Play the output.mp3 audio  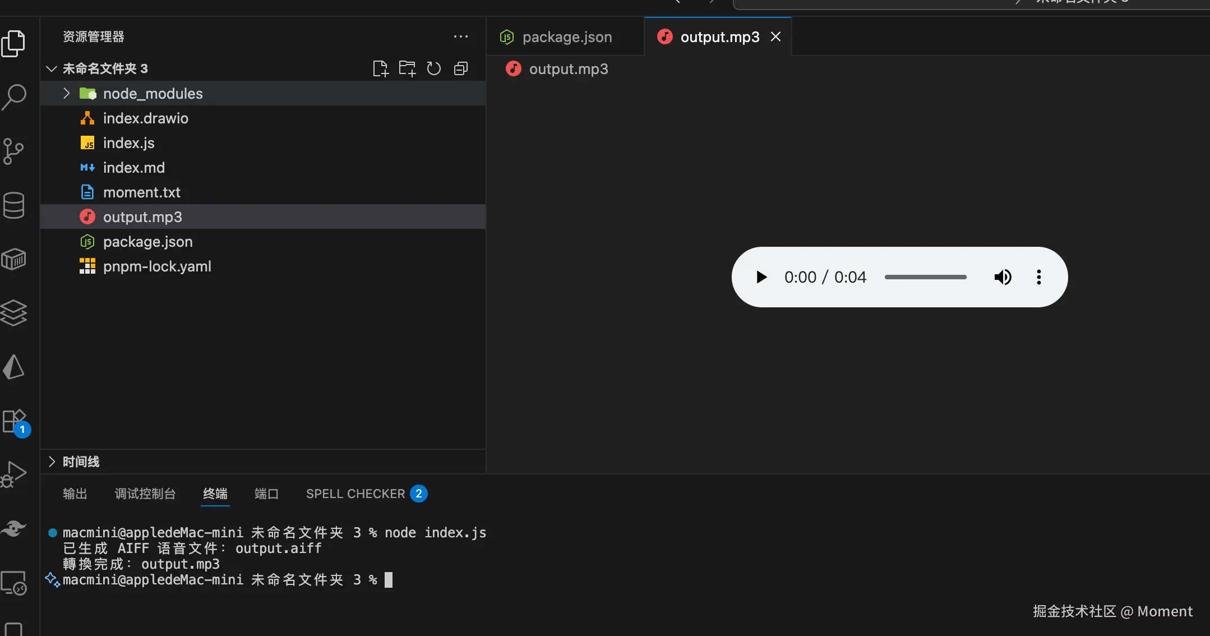(761, 277)
